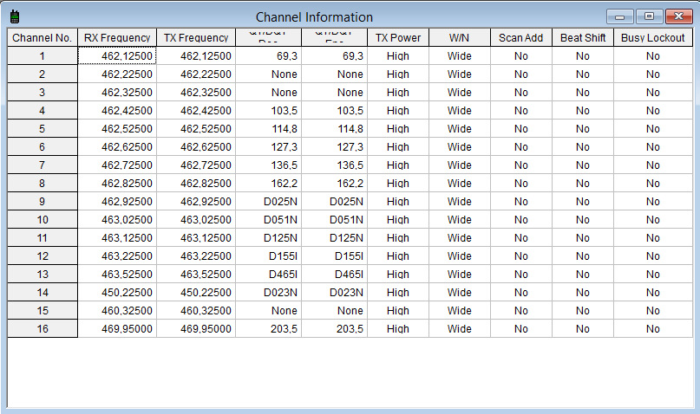Maximize the Channel Information window
The height and width of the screenshot is (414, 700).
click(648, 16)
